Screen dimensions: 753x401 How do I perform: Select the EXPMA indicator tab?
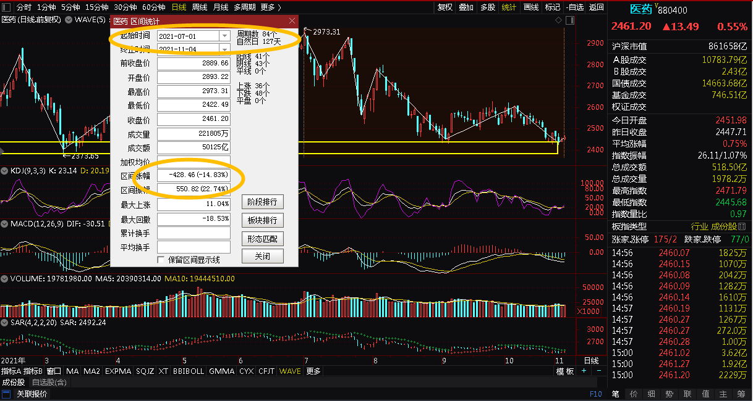118,371
